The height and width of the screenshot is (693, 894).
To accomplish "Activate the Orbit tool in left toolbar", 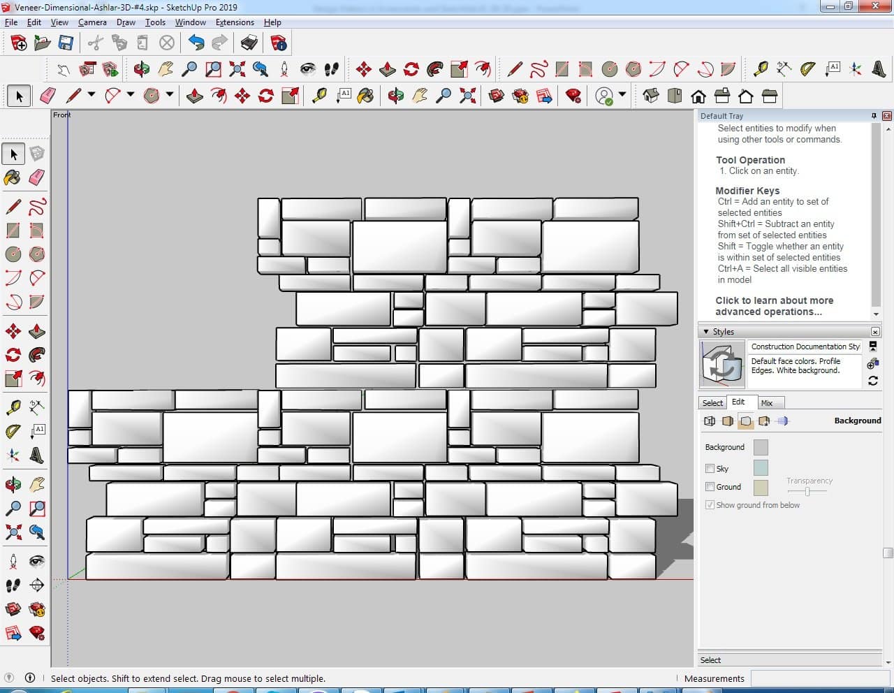I will tap(13, 484).
